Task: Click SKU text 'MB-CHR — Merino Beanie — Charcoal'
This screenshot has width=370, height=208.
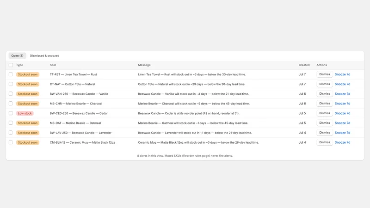Action: 76,103
